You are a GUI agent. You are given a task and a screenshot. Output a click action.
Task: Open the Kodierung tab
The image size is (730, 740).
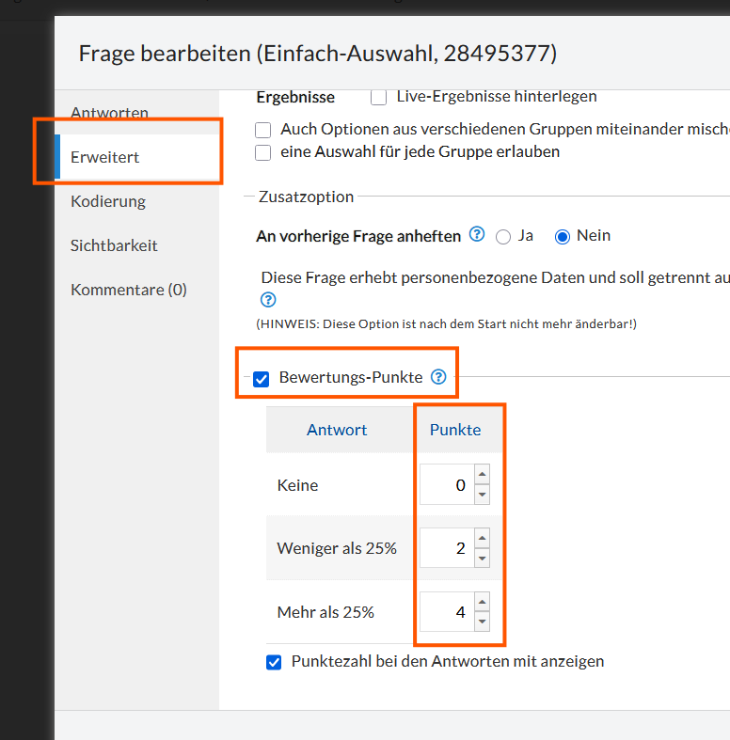[x=108, y=201]
